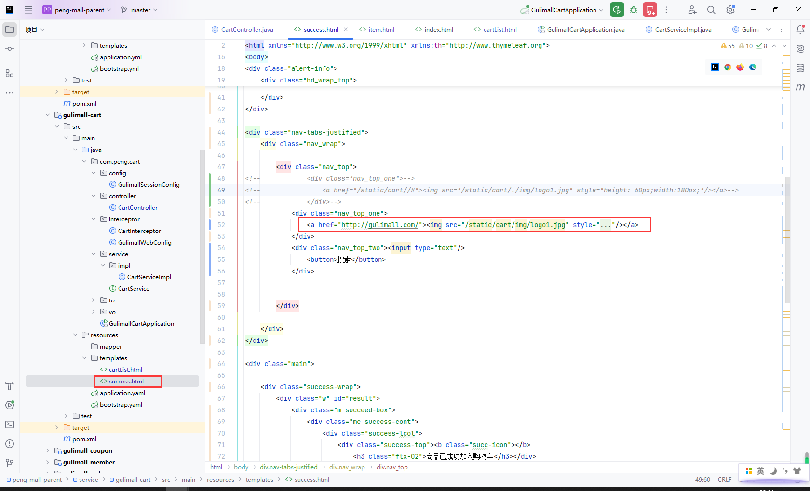Open master branch dropdown

[139, 10]
